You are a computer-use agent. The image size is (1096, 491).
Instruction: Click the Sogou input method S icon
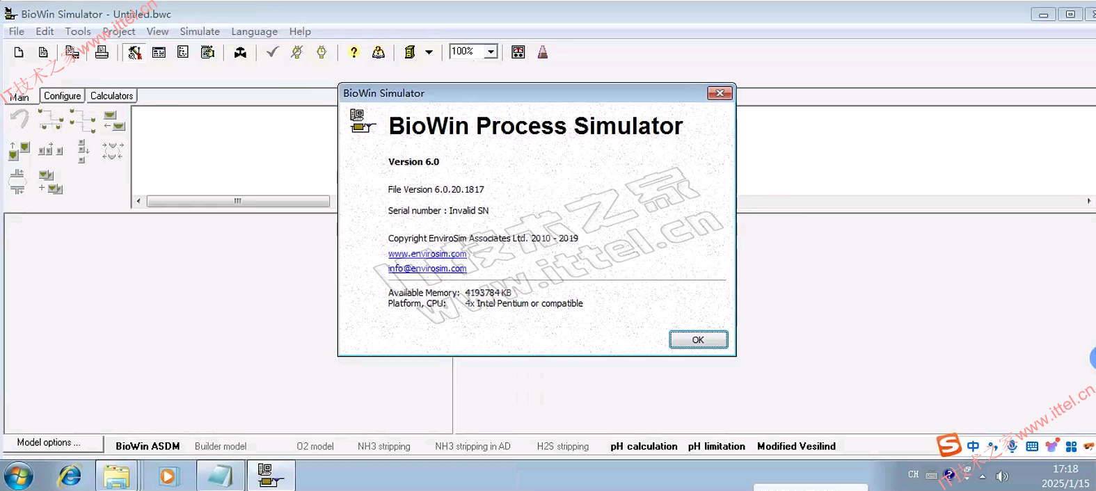point(948,445)
